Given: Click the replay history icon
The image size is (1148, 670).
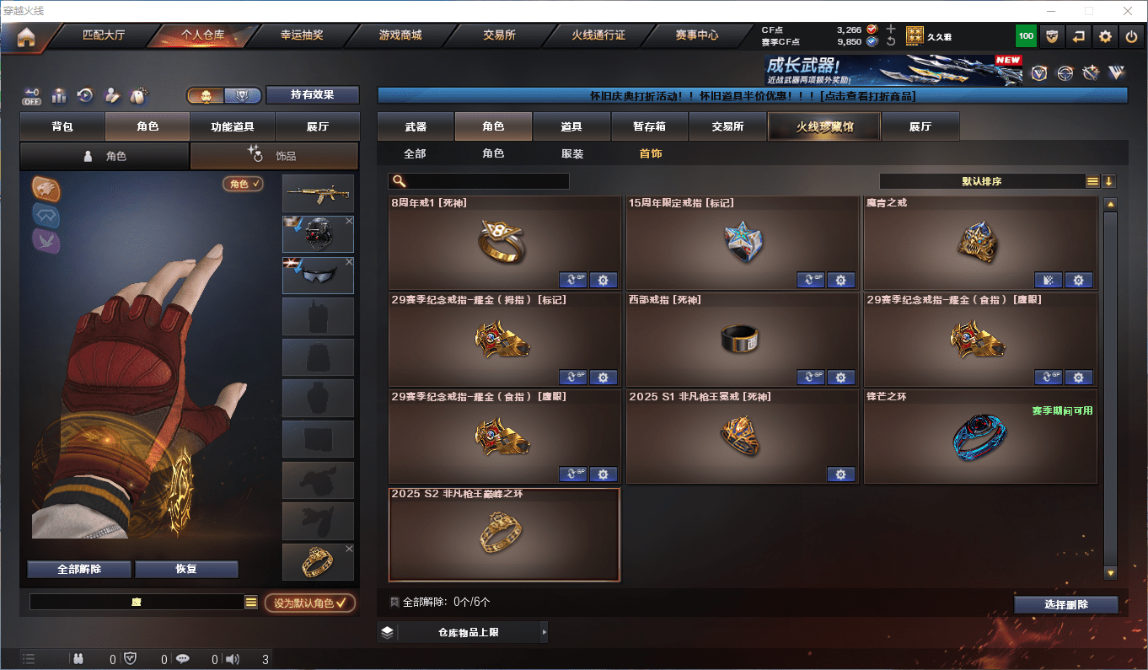Looking at the screenshot, I should (x=85, y=95).
